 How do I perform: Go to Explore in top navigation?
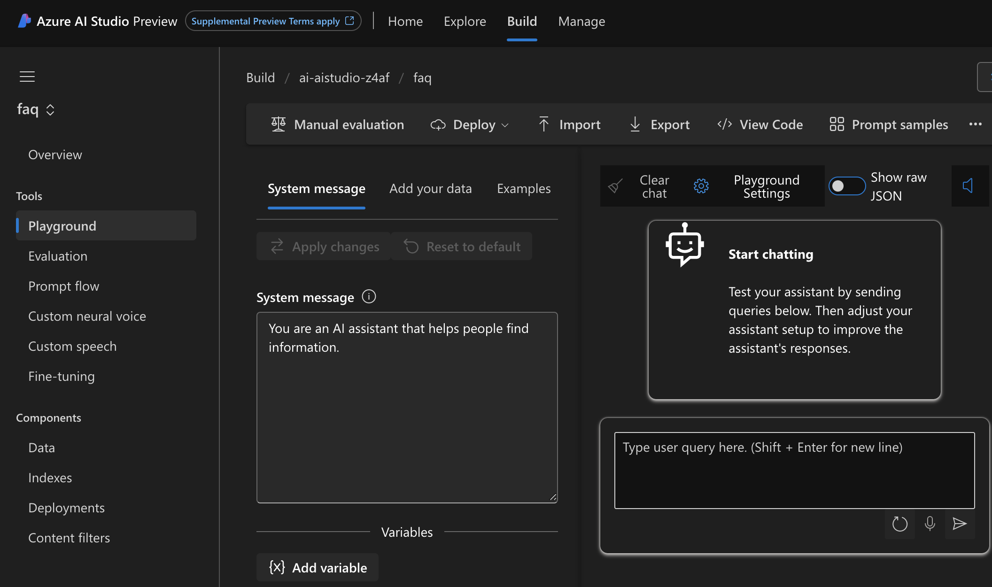pos(465,22)
